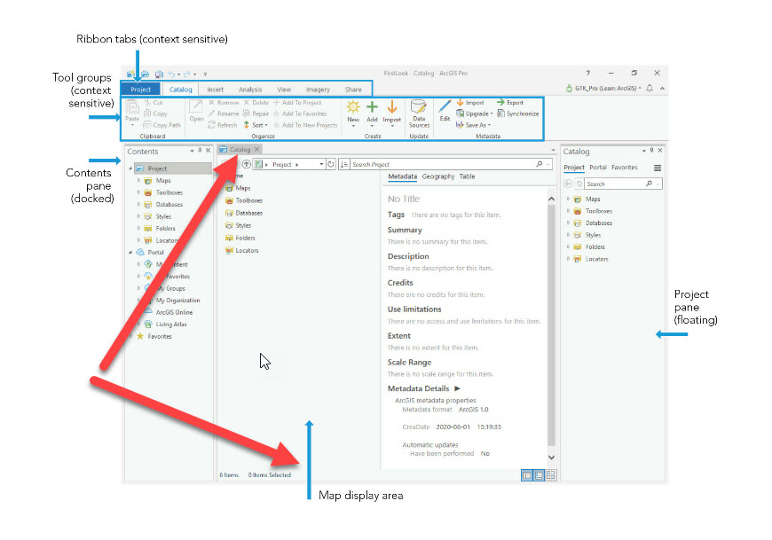Switch to the tiles view at bottom right
Image resolution: width=772 pixels, height=540 pixels.
[x=550, y=475]
